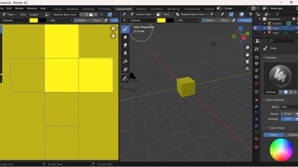The image size is (298, 167).
Task: Select the Soften tool in viewport toolbar
Action: [125, 37]
